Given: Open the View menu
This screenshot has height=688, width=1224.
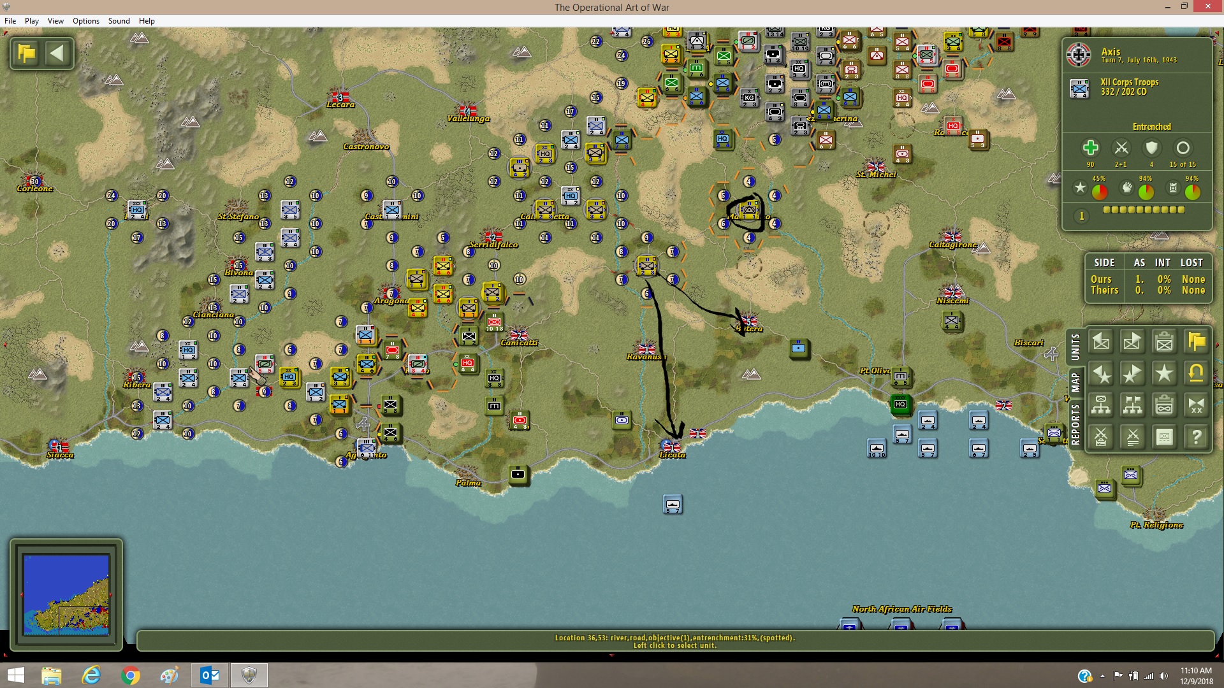Looking at the screenshot, I should tap(55, 21).
